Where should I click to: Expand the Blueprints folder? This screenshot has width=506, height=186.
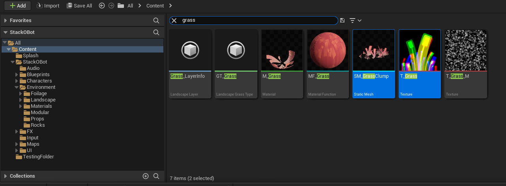(17, 75)
